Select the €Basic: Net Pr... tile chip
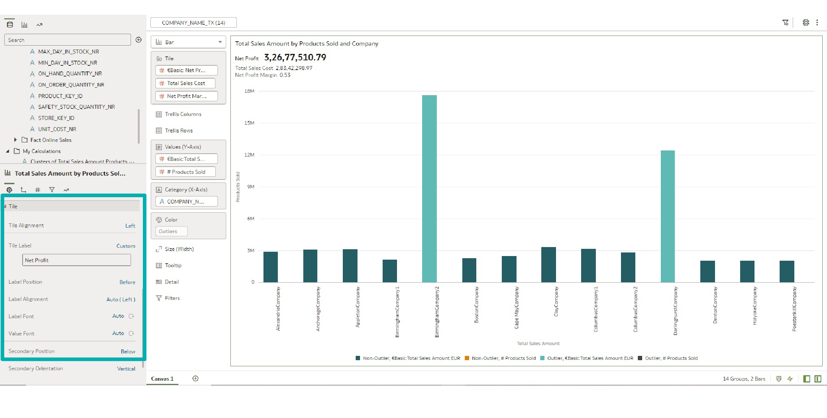827x418 pixels. (x=187, y=70)
